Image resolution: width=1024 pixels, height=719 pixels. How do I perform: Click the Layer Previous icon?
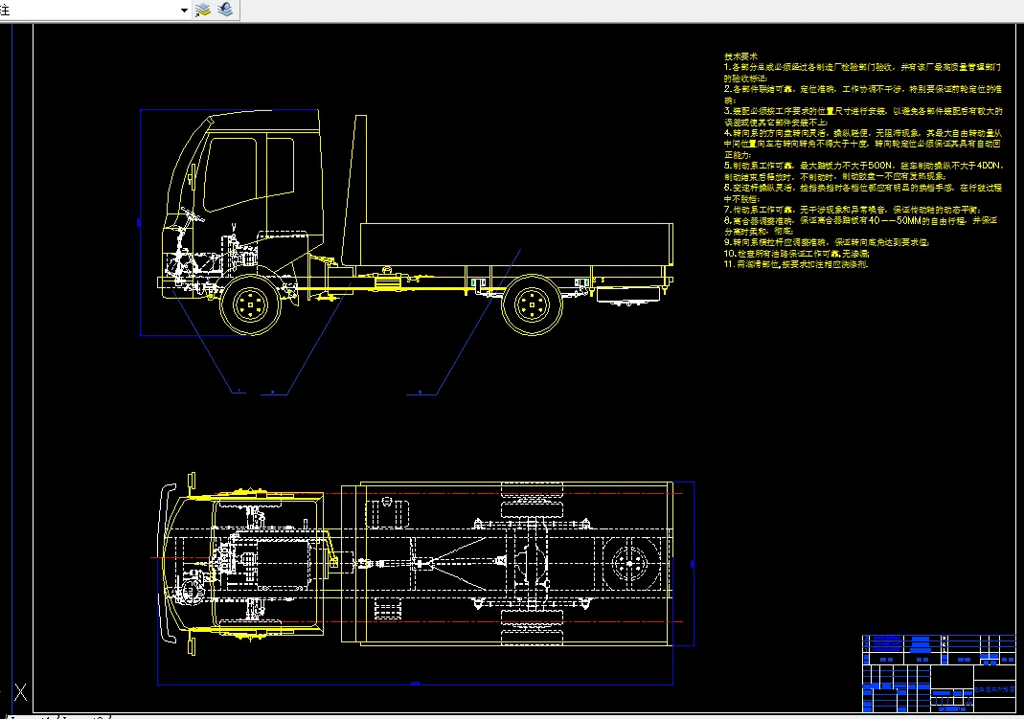coord(225,10)
